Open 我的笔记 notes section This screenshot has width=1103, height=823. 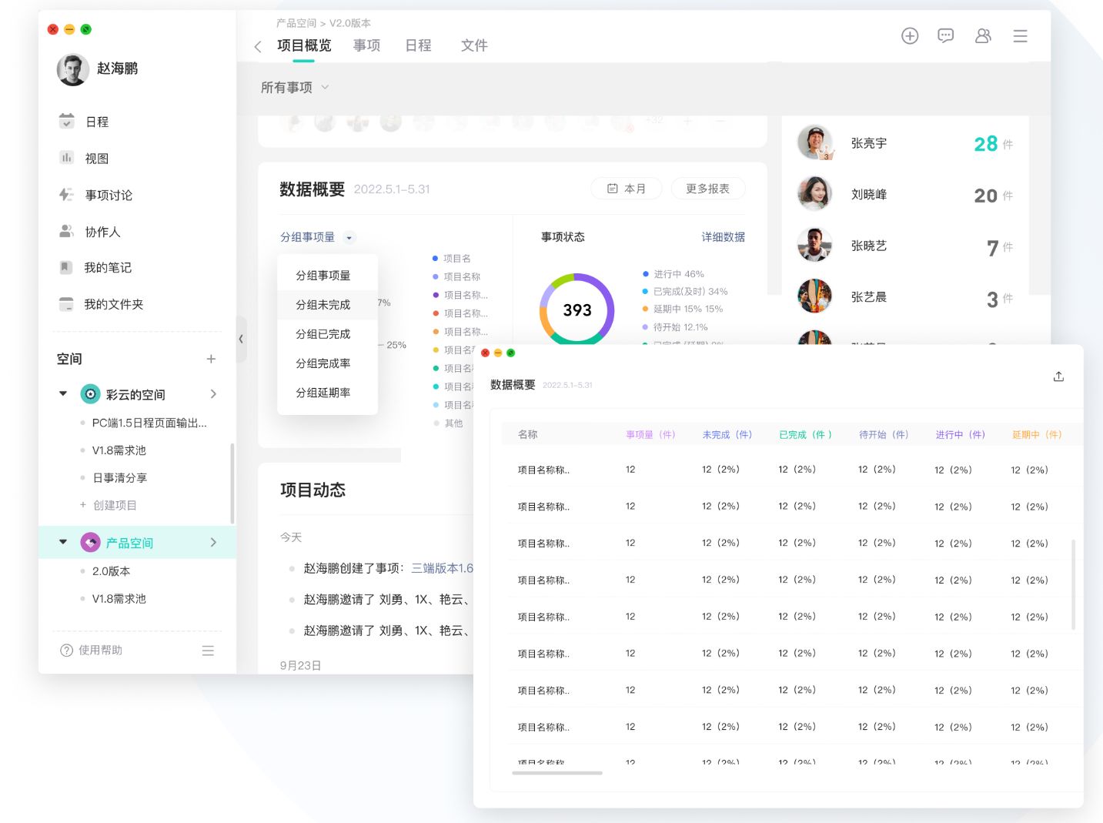(106, 267)
